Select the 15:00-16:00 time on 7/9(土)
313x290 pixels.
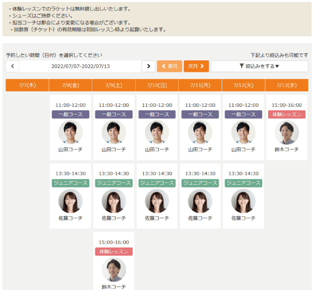coord(114,242)
